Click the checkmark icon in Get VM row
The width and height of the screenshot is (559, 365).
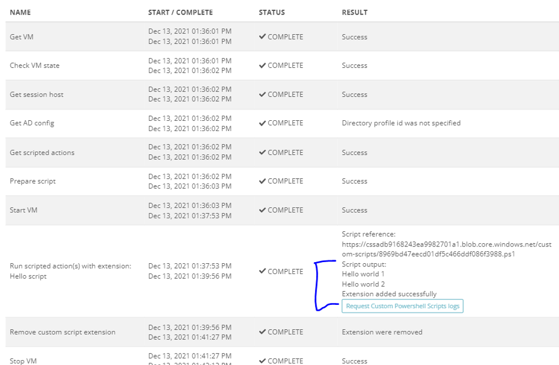[x=262, y=37]
